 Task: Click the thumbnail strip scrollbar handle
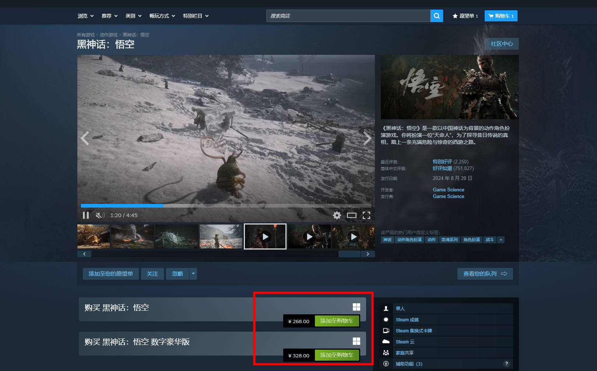[x=349, y=254]
